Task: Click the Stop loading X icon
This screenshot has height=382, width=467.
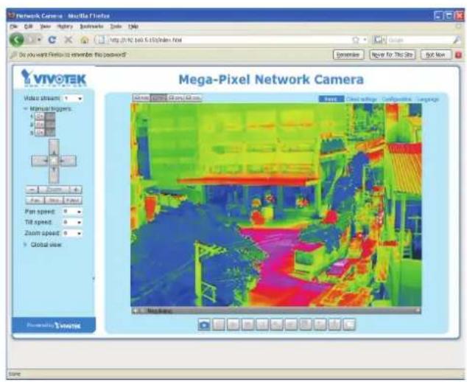Action: 69,40
